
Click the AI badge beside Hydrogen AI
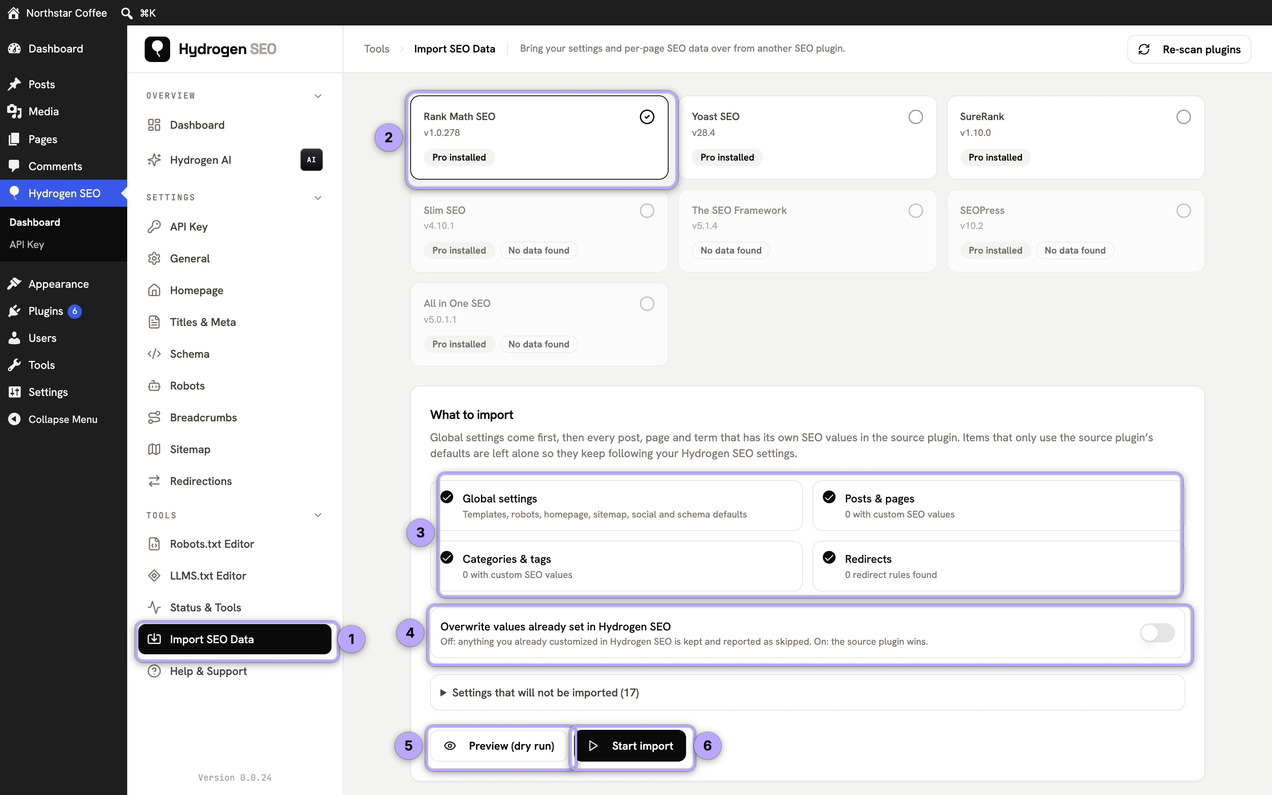coord(312,160)
